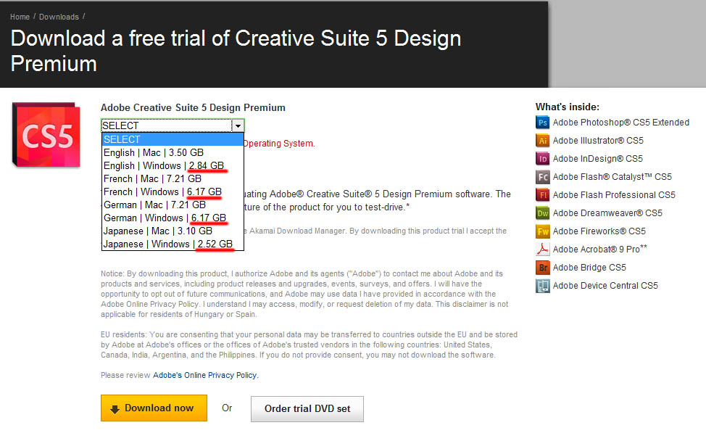Click the Order trial DVD set button
This screenshot has width=706, height=441.
click(x=307, y=409)
